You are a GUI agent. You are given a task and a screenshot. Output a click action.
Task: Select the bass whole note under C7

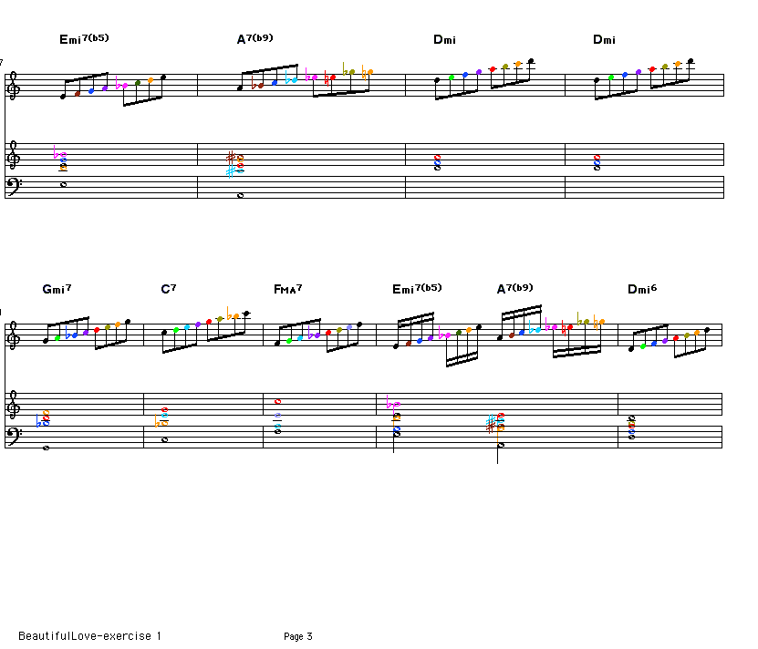pos(164,439)
